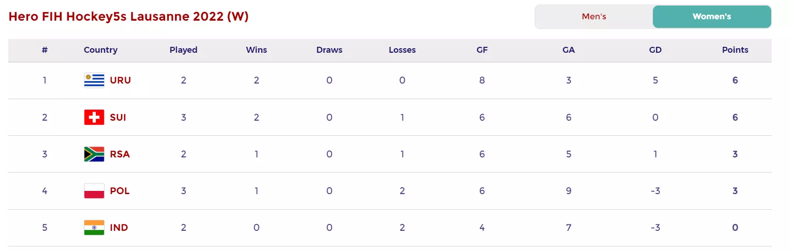The height and width of the screenshot is (251, 790).
Task: Click the South Africa flag icon
Action: tap(94, 154)
